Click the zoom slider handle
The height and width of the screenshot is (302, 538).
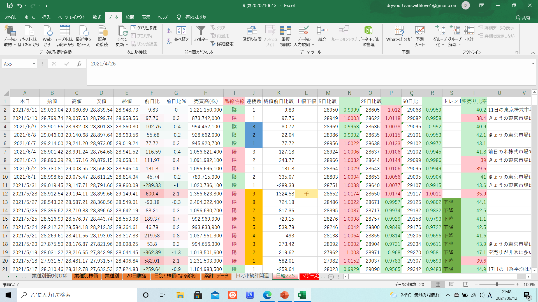pyautogui.click(x=497, y=284)
